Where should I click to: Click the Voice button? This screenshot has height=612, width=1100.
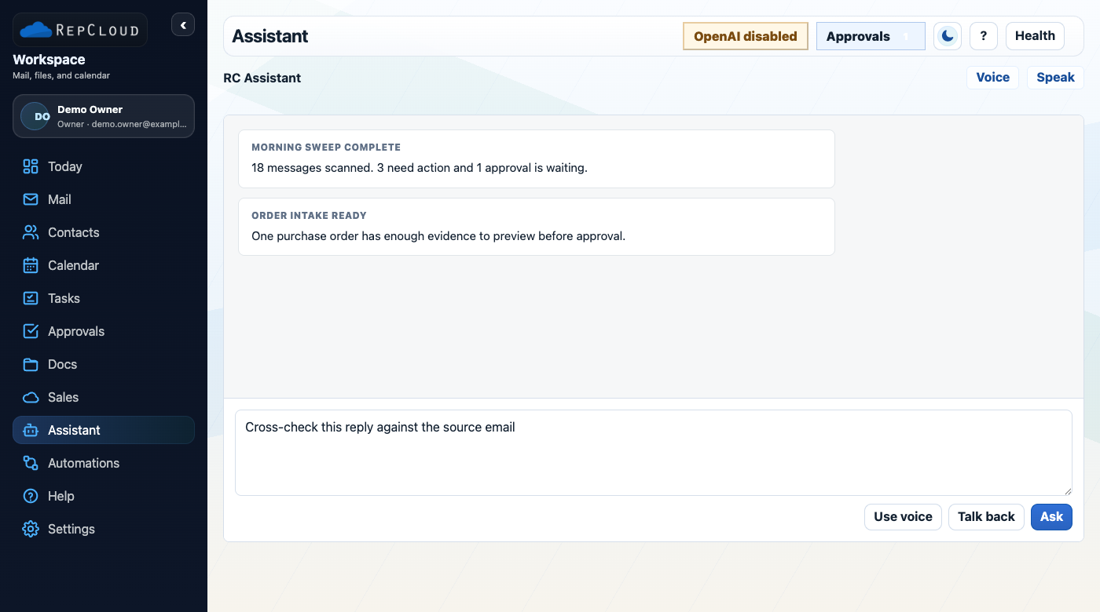point(993,77)
